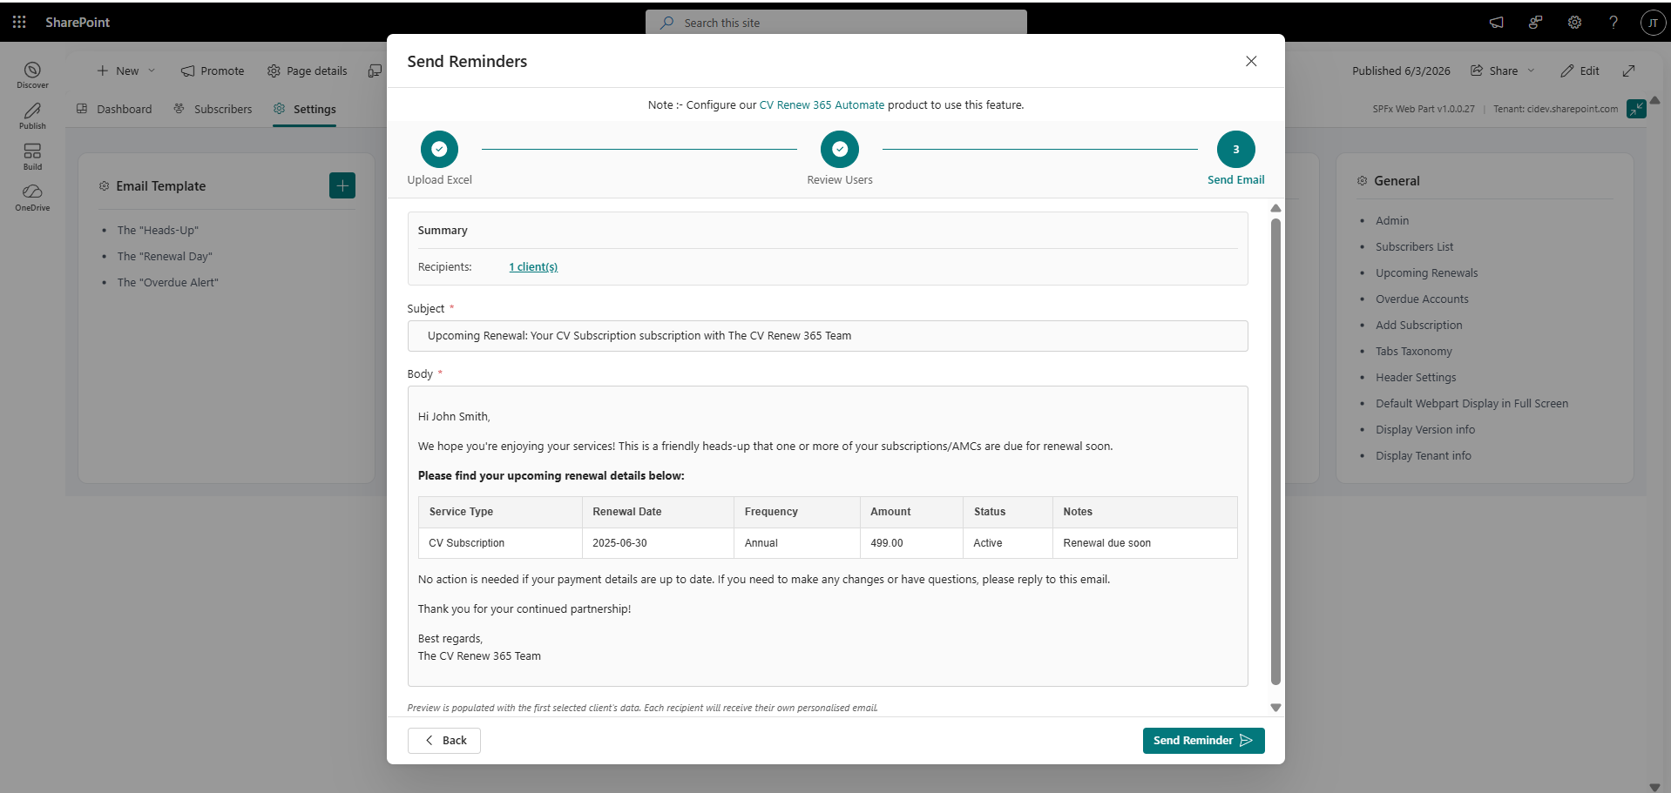Open Tabs Taxonomy setting
Viewport: 1671px width, 793px height.
1414,352
